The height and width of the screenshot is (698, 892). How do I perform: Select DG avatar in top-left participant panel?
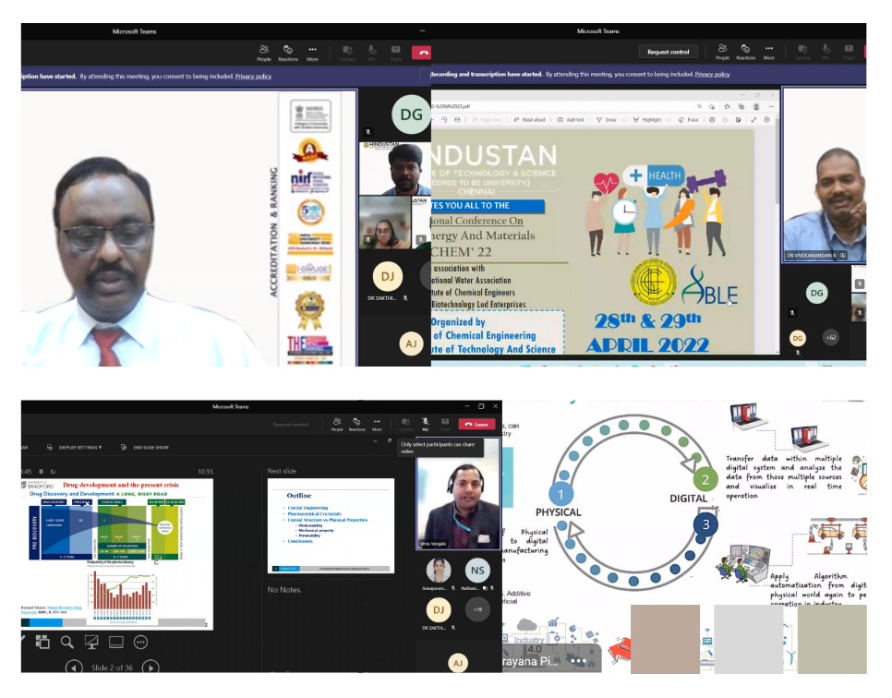coord(411,114)
